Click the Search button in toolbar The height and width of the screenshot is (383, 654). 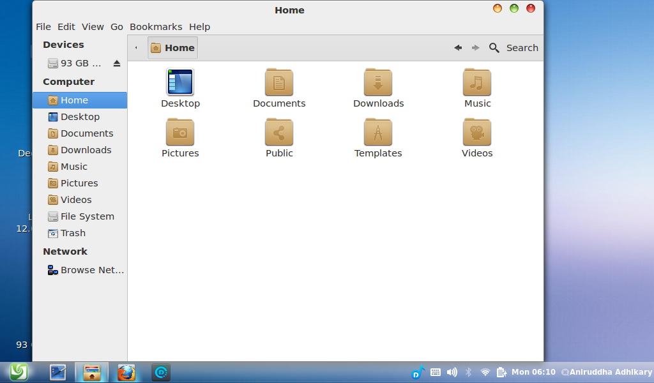pyautogui.click(x=513, y=48)
